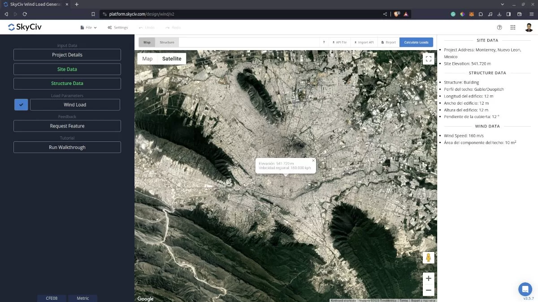Open the Settings menu item

tap(117, 27)
